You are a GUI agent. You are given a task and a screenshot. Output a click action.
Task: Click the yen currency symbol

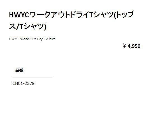click(x=125, y=46)
